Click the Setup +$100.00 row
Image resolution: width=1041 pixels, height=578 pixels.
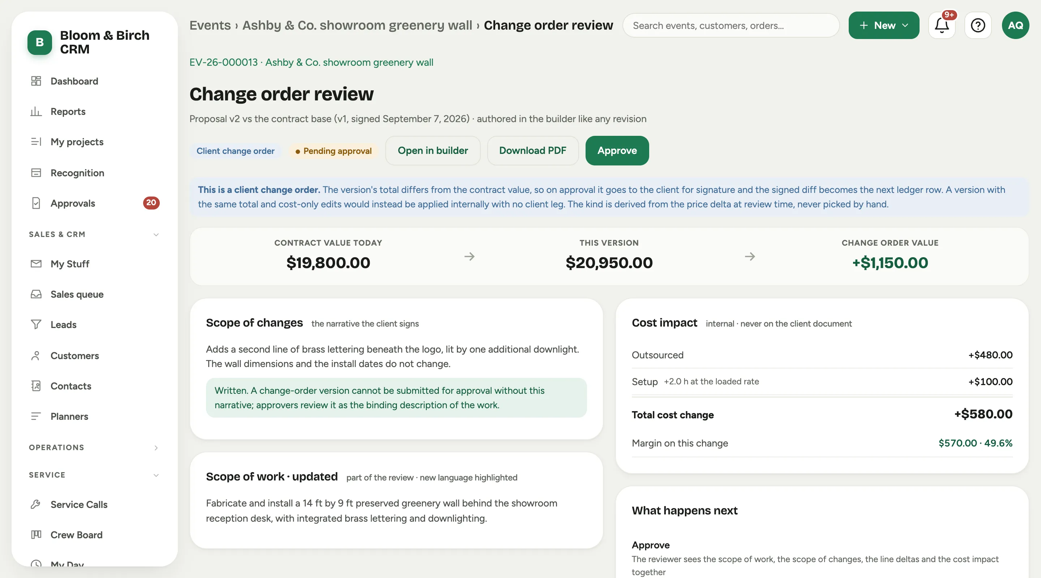822,382
